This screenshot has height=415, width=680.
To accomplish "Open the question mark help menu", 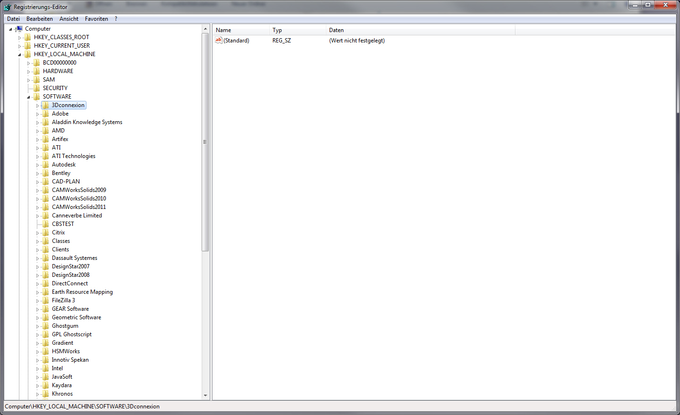I will pos(116,19).
